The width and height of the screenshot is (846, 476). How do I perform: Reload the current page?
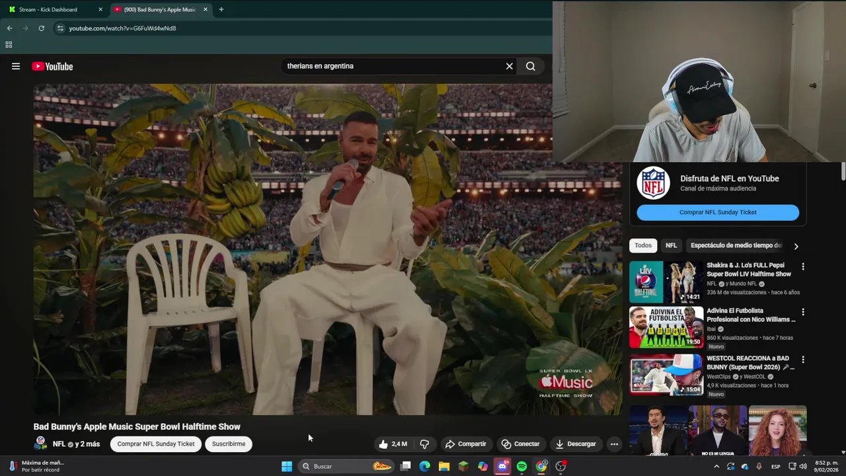[x=41, y=28]
